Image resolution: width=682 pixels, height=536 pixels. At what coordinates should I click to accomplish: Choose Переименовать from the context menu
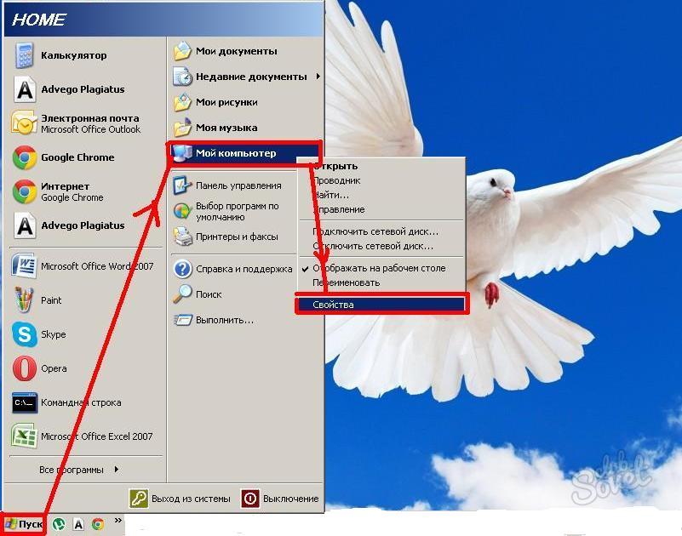346,282
